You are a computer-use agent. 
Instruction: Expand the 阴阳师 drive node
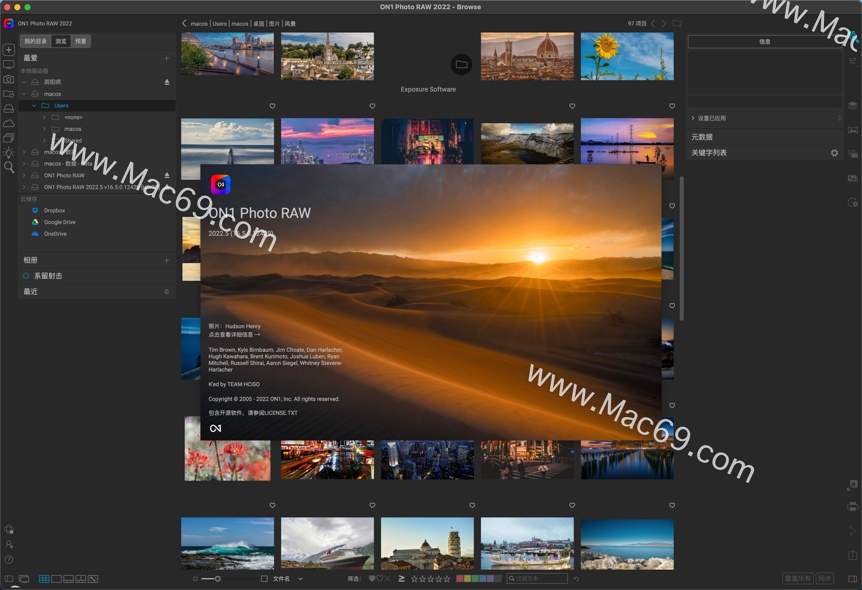click(x=24, y=82)
